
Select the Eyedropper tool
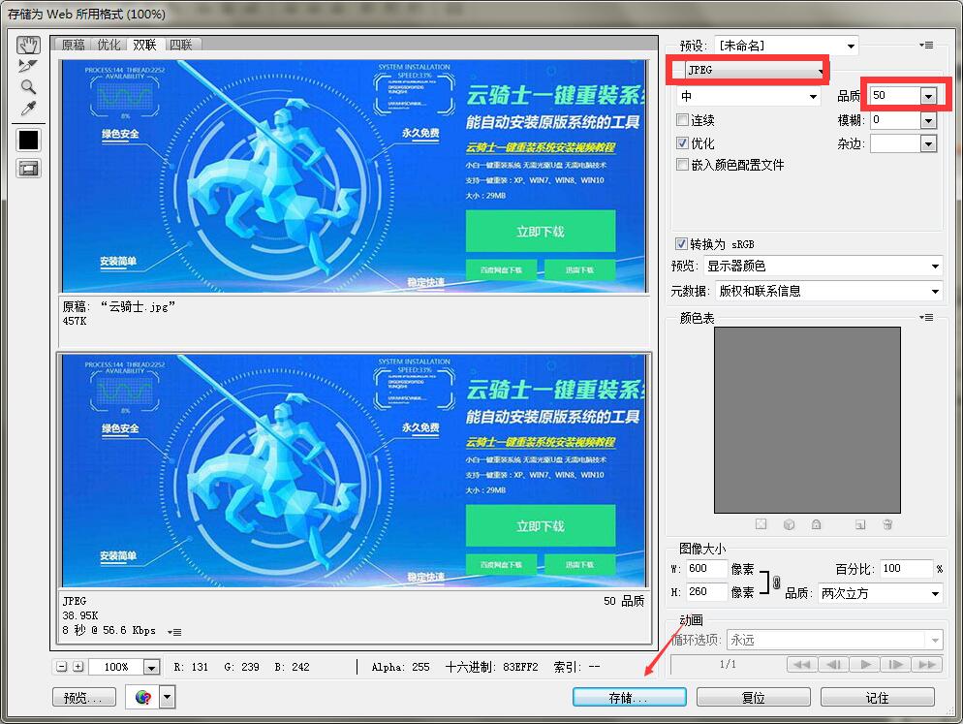tap(28, 109)
